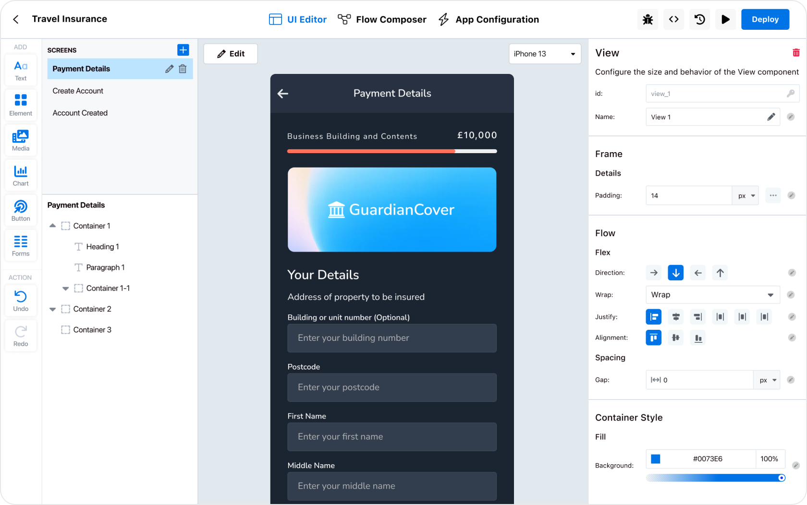Open the debug panel in the toolbar
This screenshot has height=505, width=807.
(648, 19)
